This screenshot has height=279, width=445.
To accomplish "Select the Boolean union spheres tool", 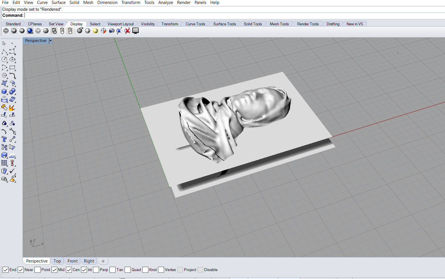I will click(x=12, y=92).
